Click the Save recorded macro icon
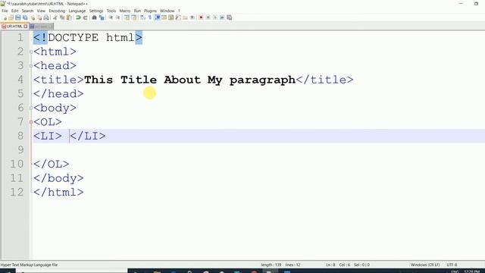485x273 pixels. (x=229, y=17)
